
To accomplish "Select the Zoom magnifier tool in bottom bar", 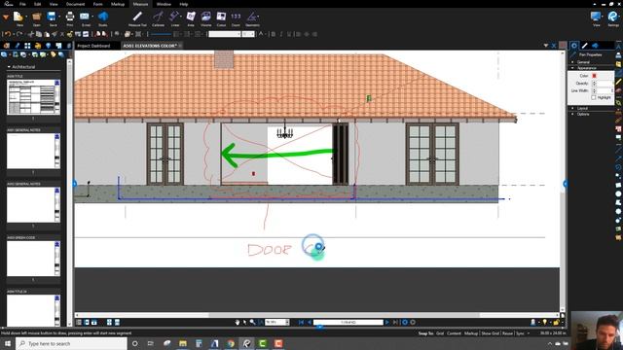I will point(252,322).
